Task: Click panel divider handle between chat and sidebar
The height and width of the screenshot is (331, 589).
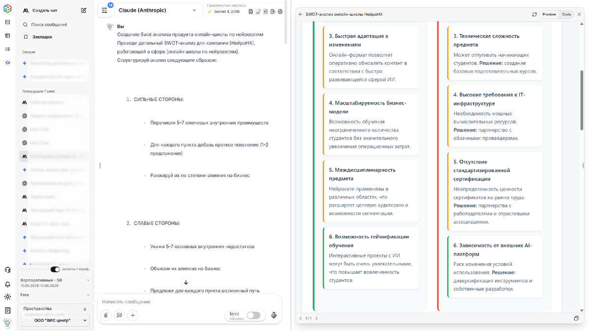Action: pyautogui.click(x=100, y=165)
